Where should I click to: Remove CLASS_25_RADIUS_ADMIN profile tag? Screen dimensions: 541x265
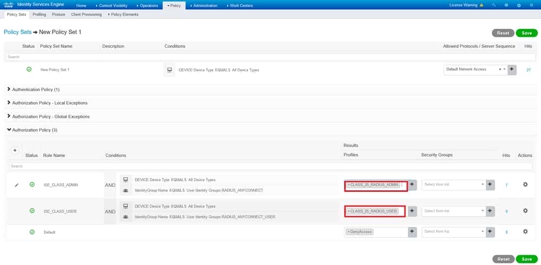(x=348, y=185)
